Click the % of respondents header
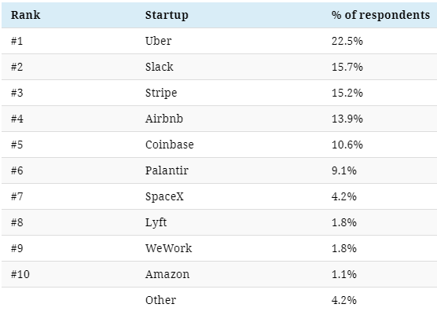The width and height of the screenshot is (437, 315). click(380, 16)
